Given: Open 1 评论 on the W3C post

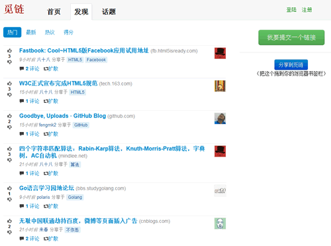Looking at the screenshot, I should point(32,101).
